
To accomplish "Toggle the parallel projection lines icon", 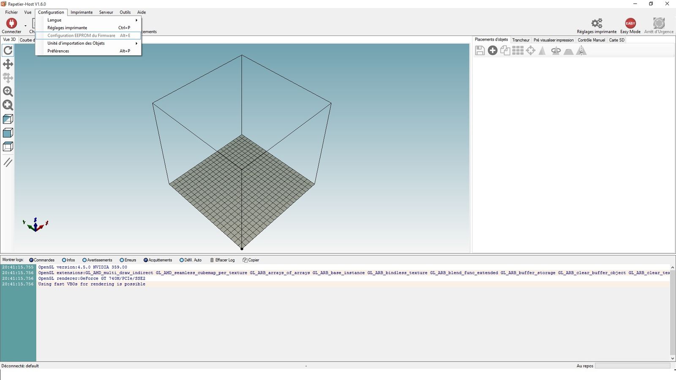I will pos(8,162).
